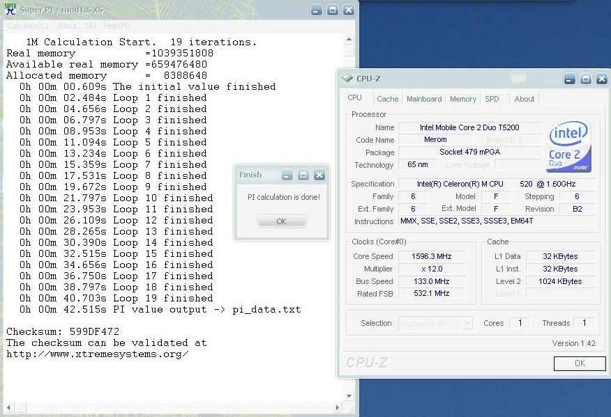
Task: Minimize the Super PI window
Action: (x=317, y=10)
